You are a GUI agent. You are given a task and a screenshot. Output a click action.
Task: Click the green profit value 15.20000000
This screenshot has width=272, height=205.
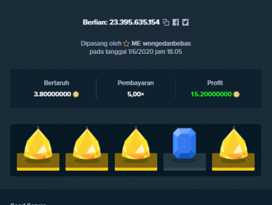[x=211, y=94]
